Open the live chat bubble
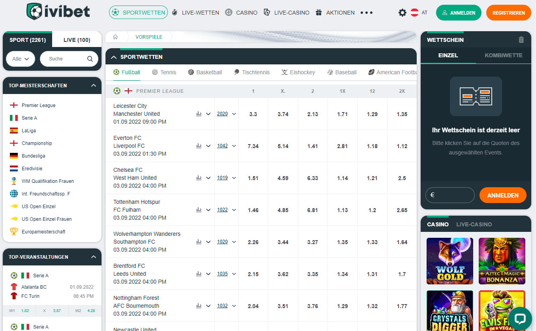This screenshot has width=536, height=331. [520, 318]
